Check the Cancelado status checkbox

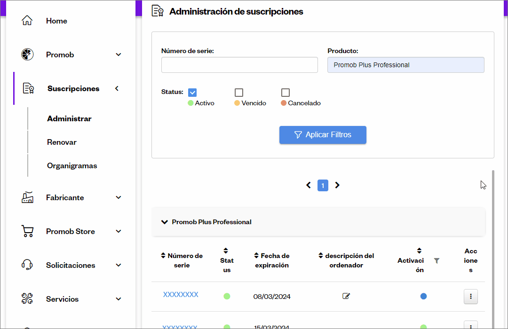click(286, 93)
